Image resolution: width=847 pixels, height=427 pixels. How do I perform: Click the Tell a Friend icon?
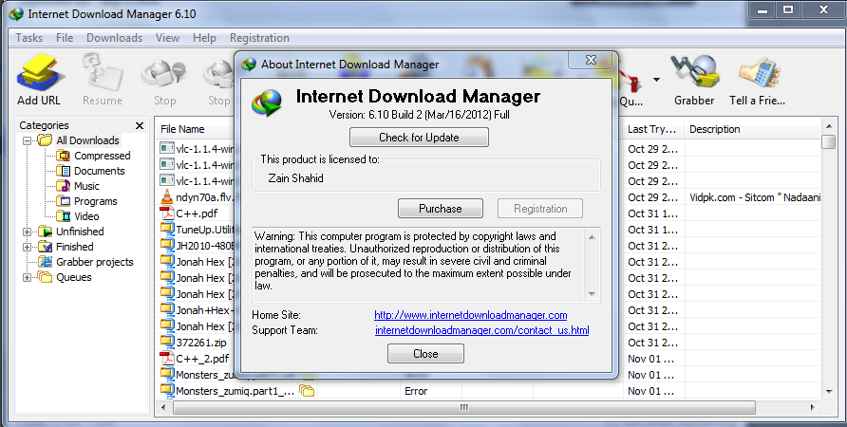(758, 80)
